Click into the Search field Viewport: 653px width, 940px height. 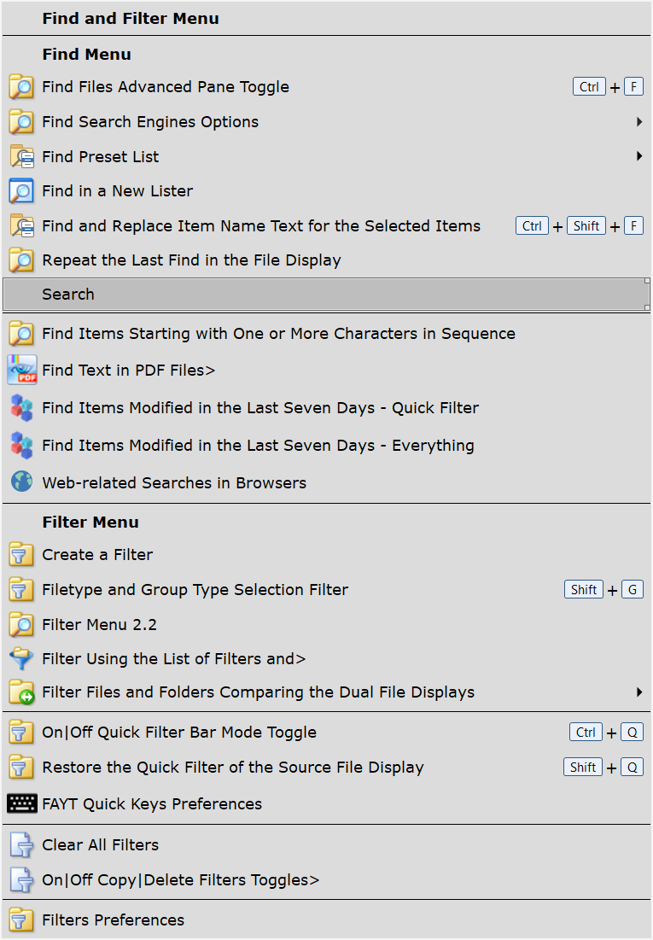coord(324,295)
